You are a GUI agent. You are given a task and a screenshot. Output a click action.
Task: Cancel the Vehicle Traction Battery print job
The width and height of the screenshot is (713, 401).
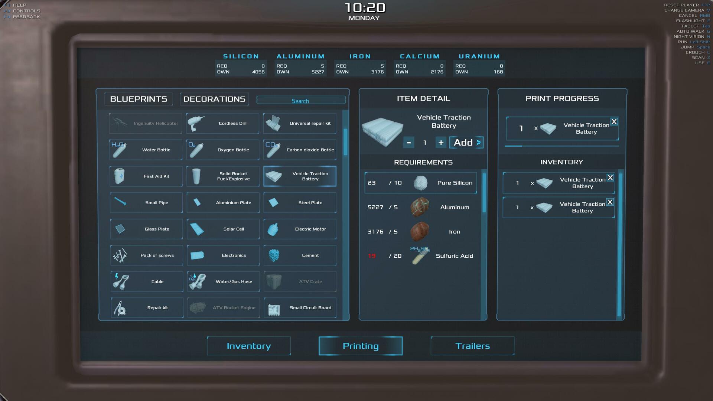(614, 122)
